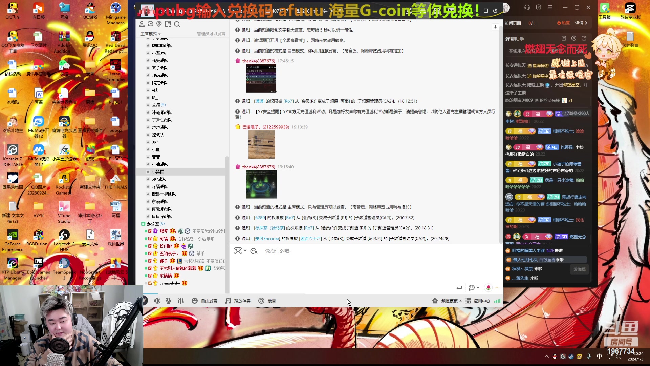Toggle the 录音 recording button
Image resolution: width=650 pixels, height=366 pixels.
click(x=267, y=301)
